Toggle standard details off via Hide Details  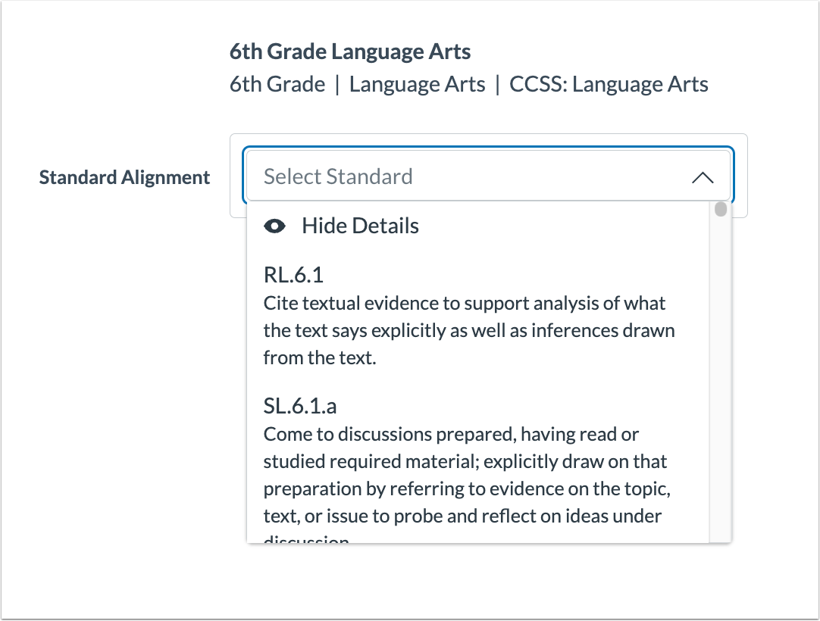(360, 225)
